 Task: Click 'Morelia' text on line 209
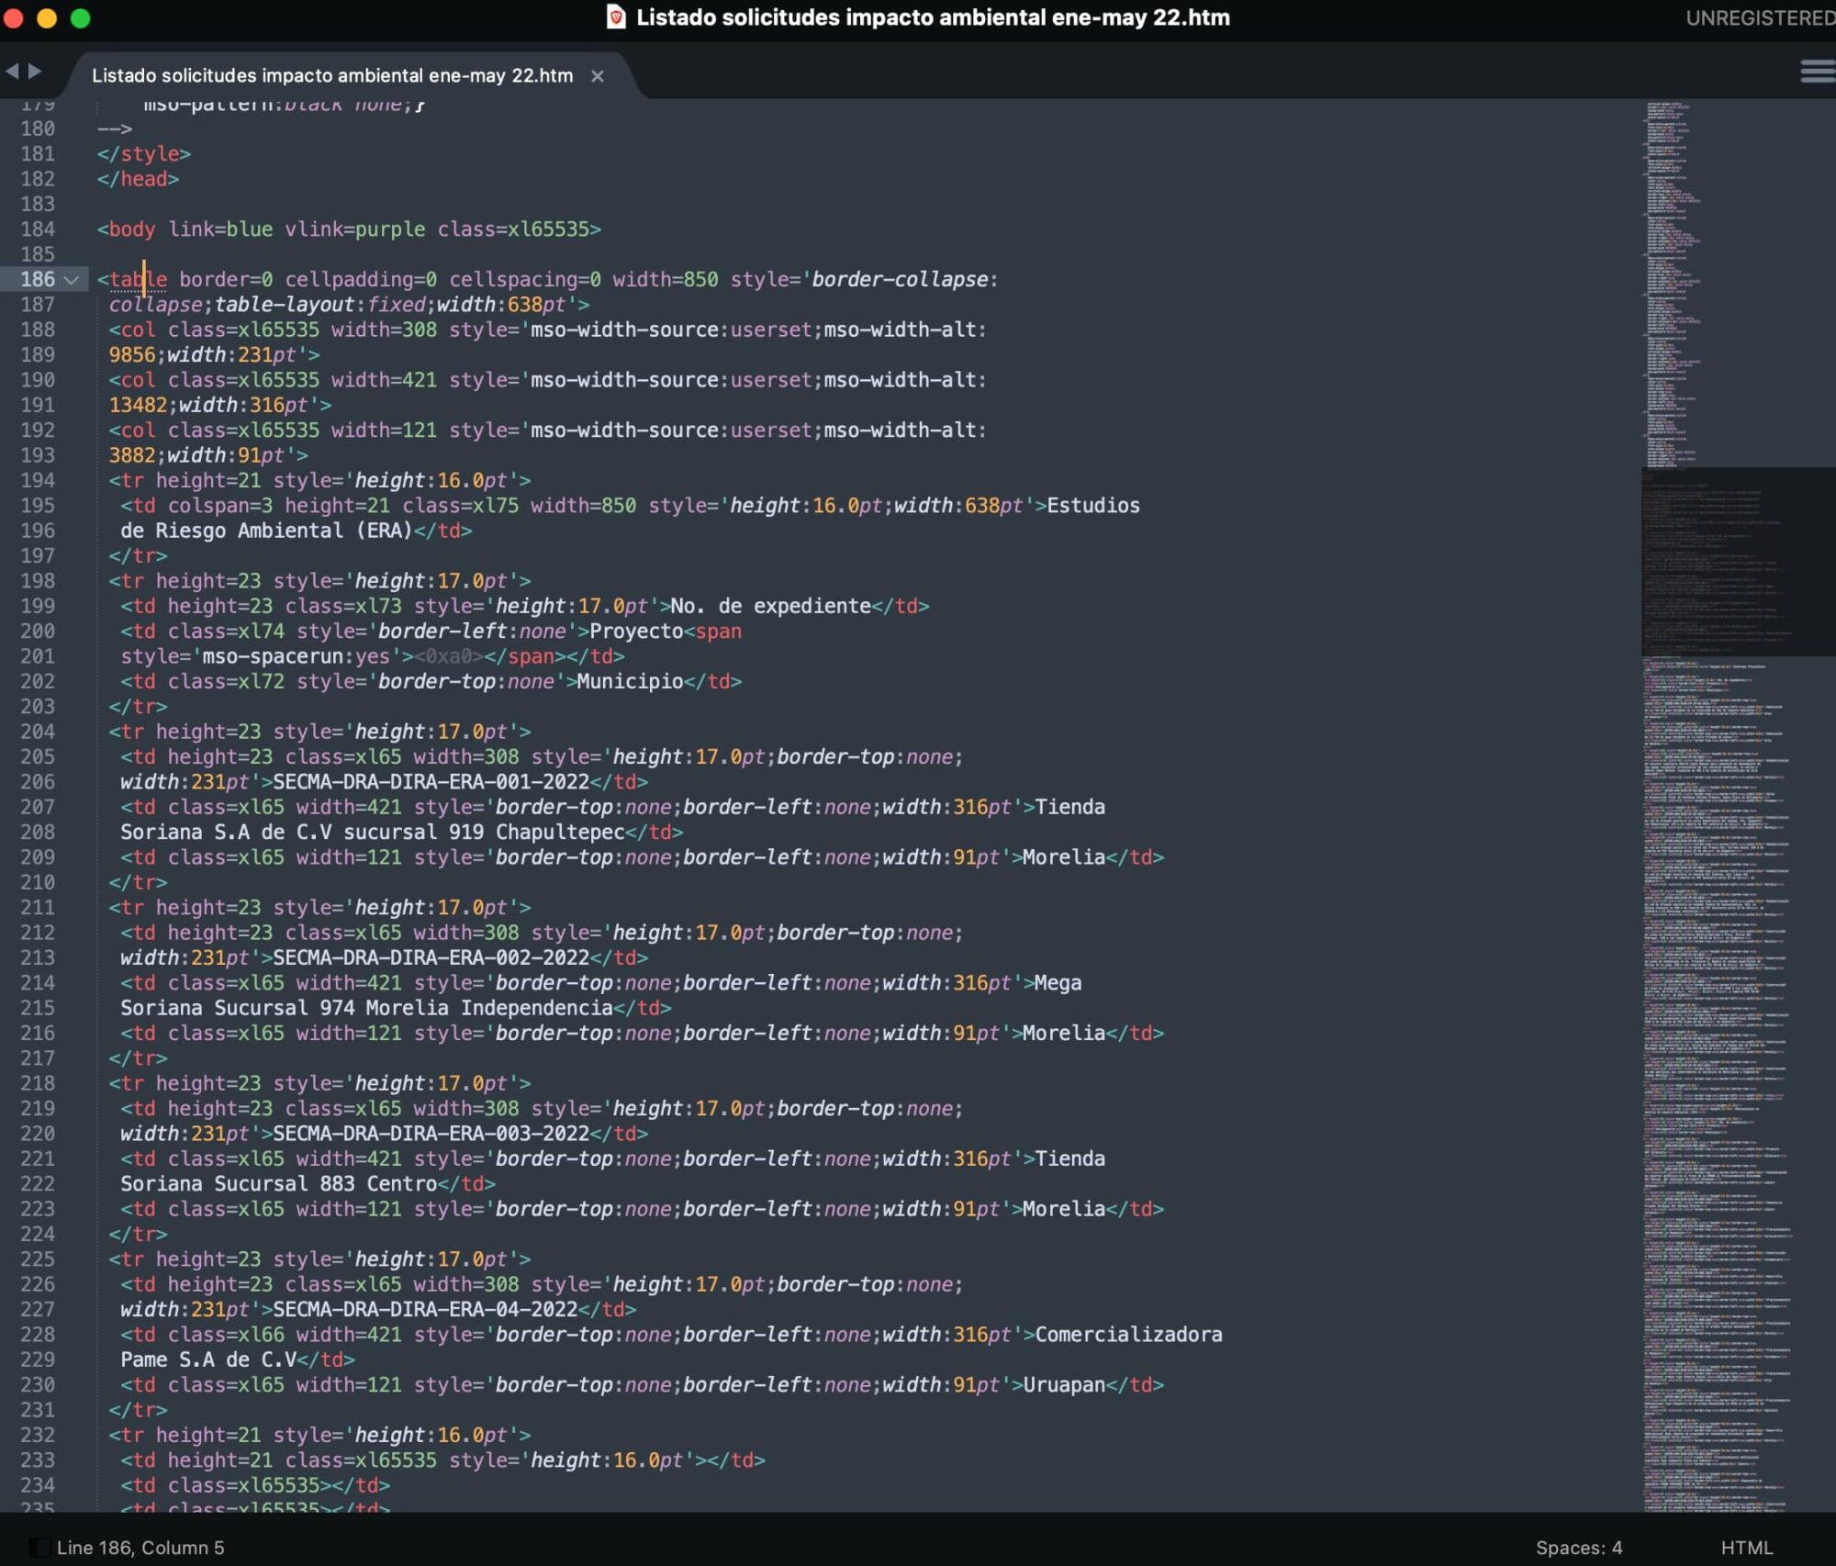coord(1064,857)
